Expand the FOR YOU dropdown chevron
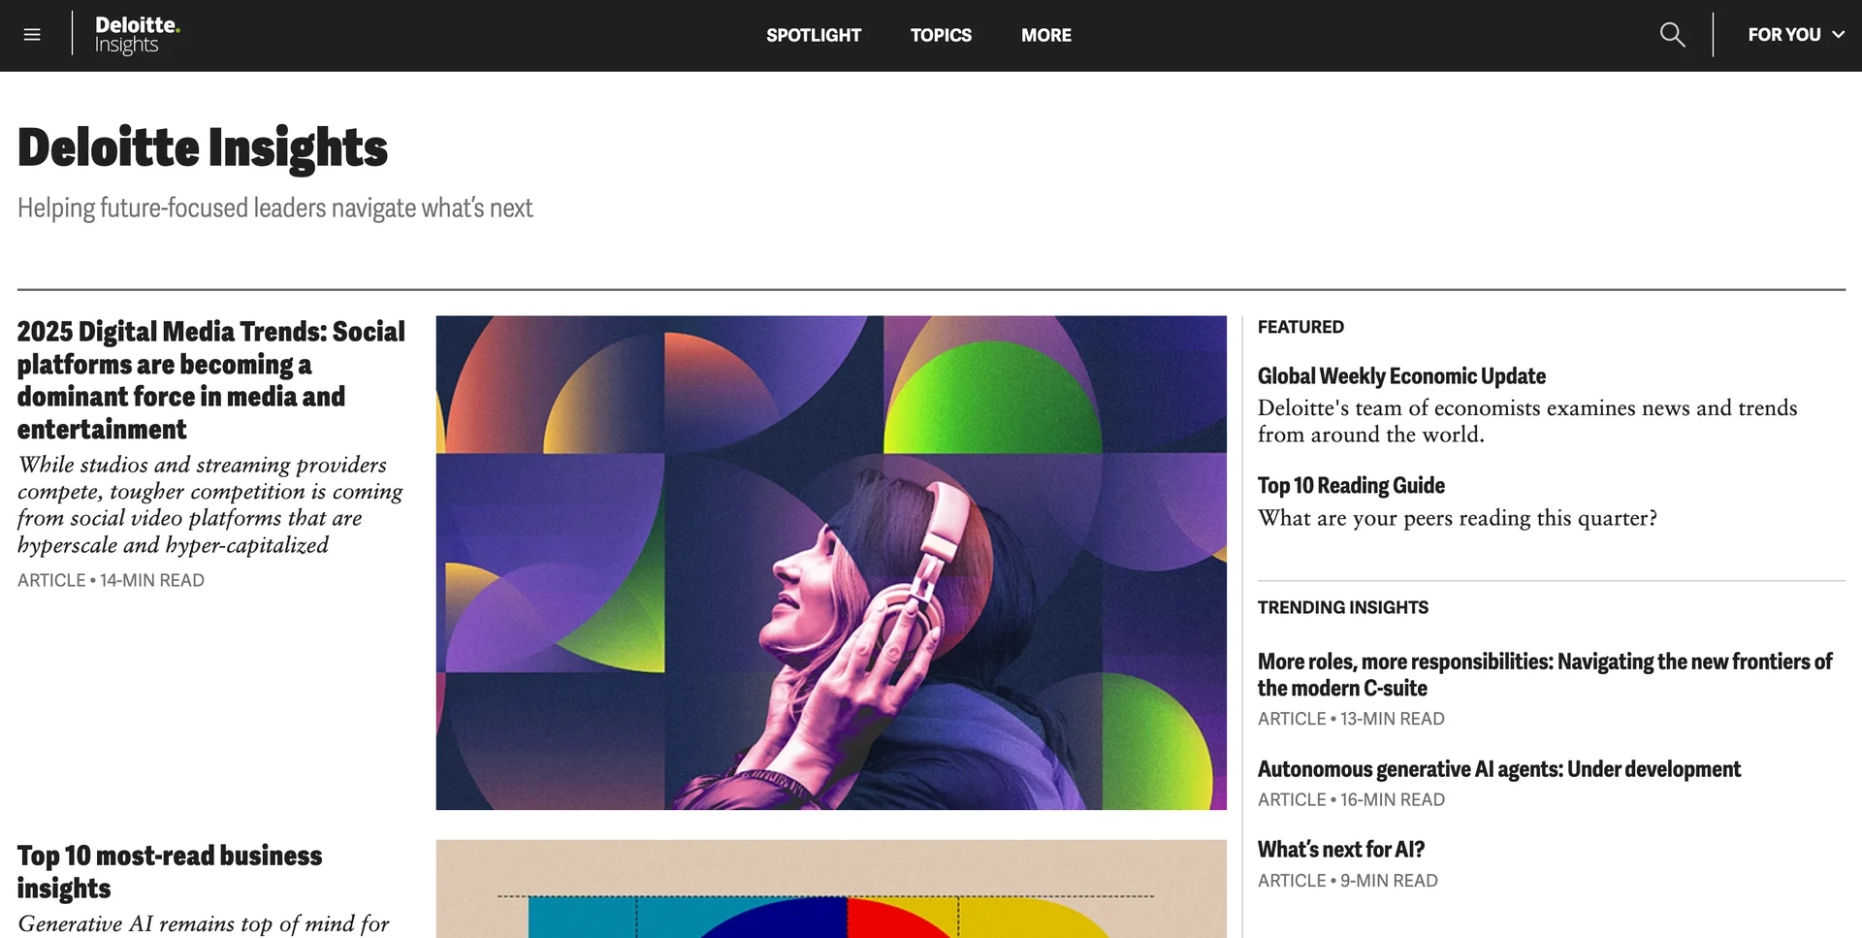 tap(1839, 35)
